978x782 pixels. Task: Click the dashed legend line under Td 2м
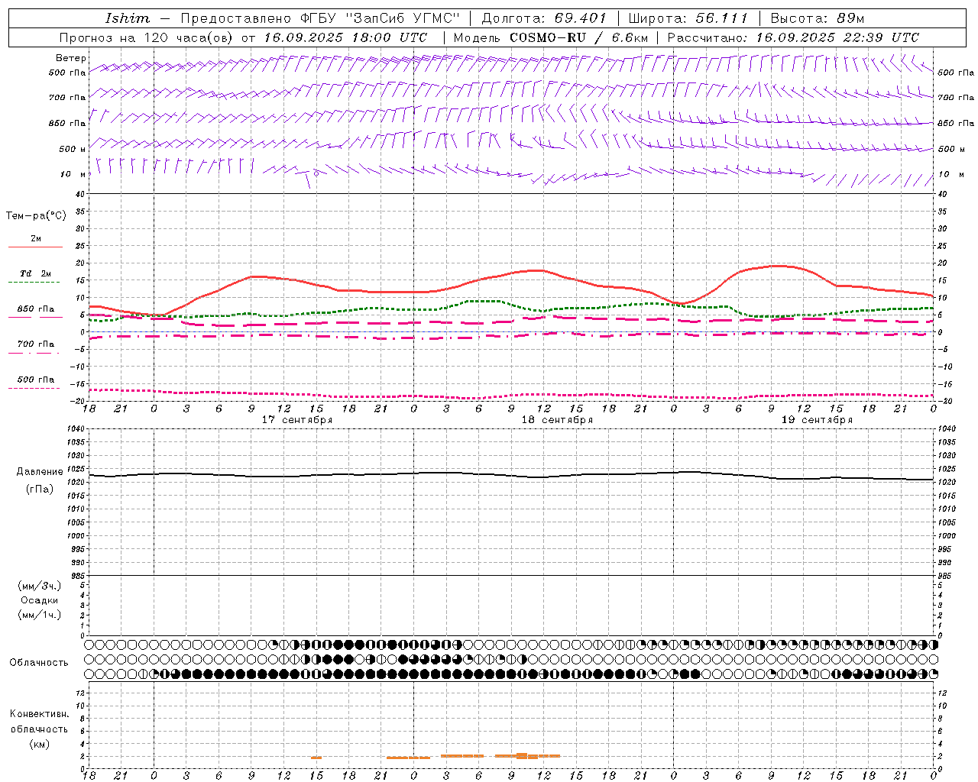[x=34, y=282]
